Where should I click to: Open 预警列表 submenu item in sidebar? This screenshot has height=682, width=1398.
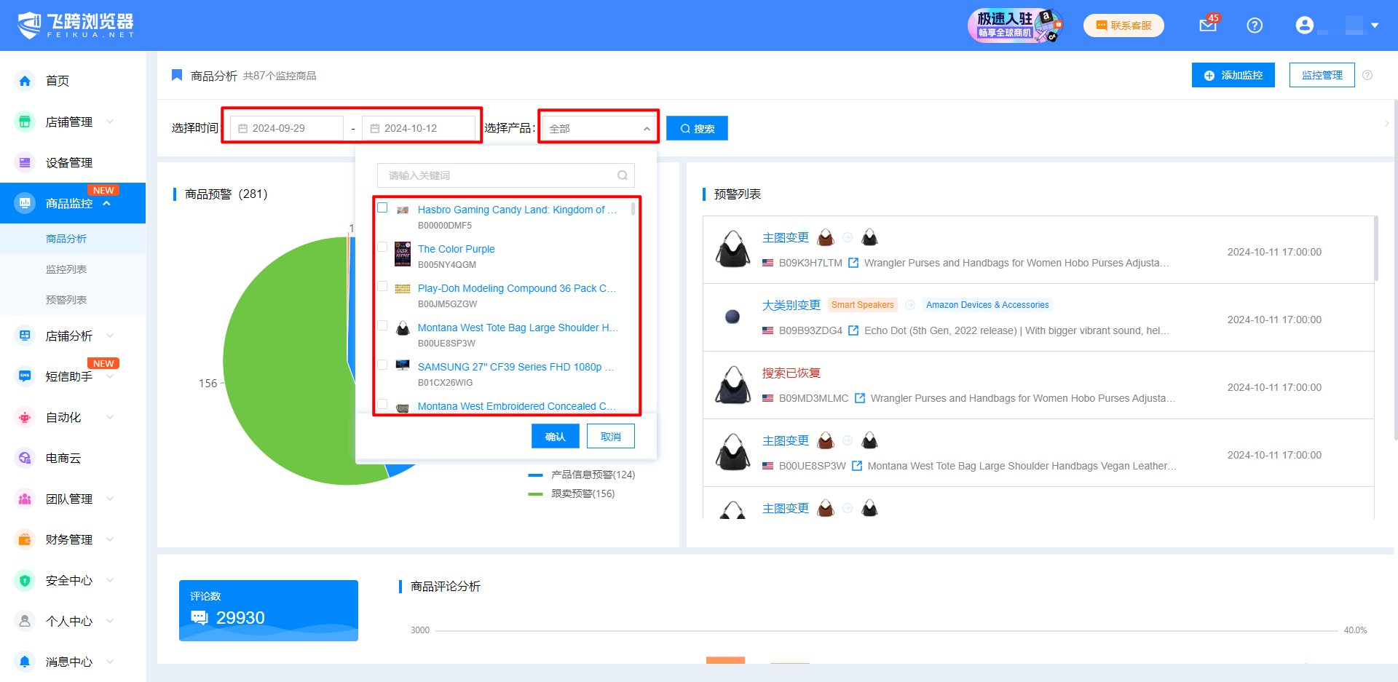[x=66, y=300]
